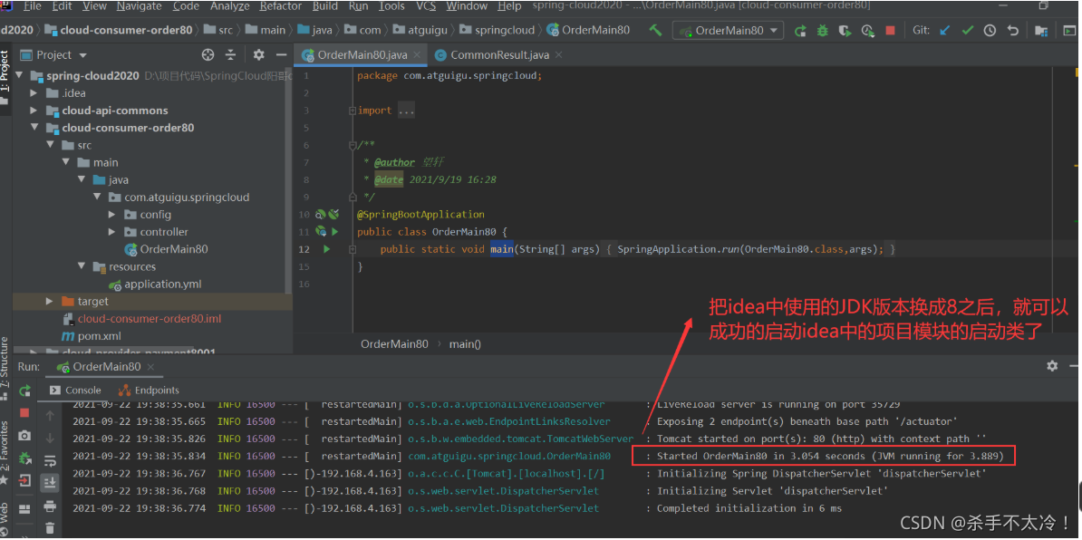Viewport: 1082px width, 540px height.
Task: Click the Build Project hammer icon
Action: pos(655,30)
